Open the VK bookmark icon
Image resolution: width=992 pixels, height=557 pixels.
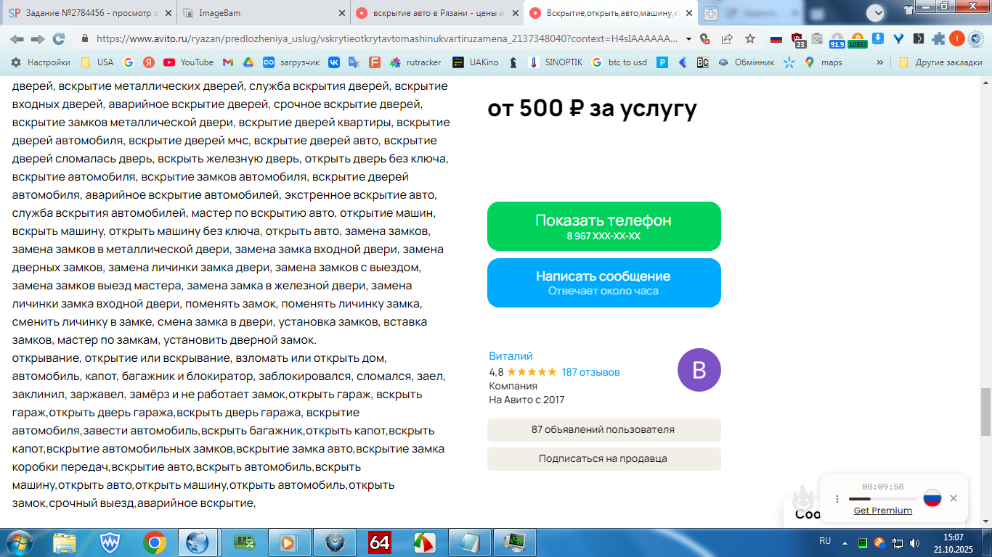pyautogui.click(x=334, y=62)
